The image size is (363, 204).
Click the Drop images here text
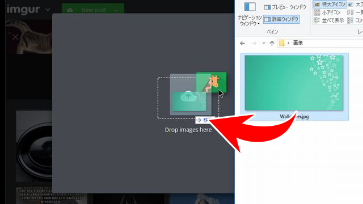click(x=188, y=130)
